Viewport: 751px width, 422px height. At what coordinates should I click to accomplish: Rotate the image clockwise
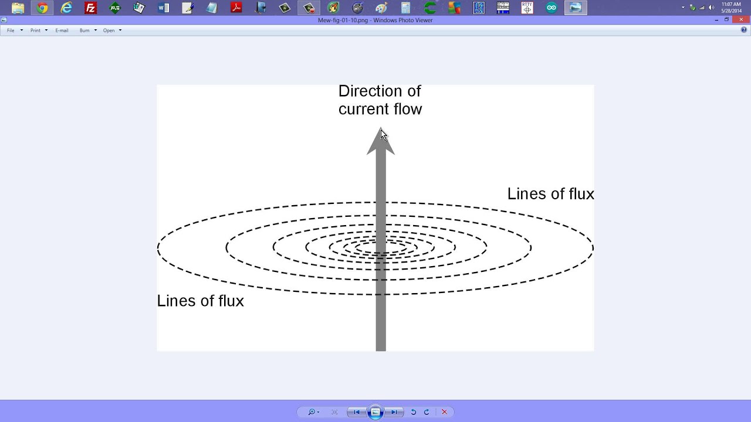click(x=427, y=412)
